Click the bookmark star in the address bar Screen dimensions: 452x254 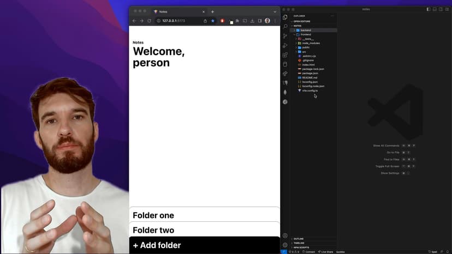pyautogui.click(x=213, y=21)
